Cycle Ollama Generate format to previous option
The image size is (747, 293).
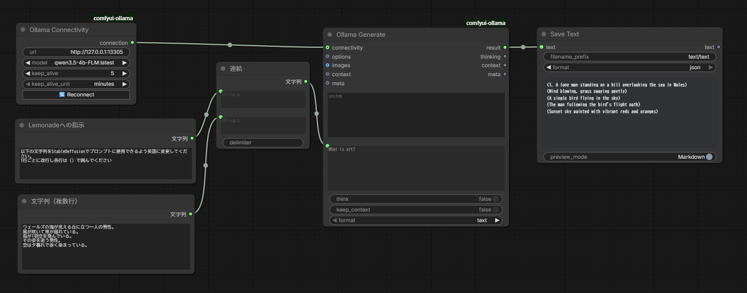click(x=335, y=220)
